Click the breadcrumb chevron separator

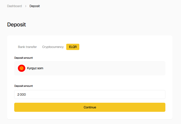(x=26, y=6)
